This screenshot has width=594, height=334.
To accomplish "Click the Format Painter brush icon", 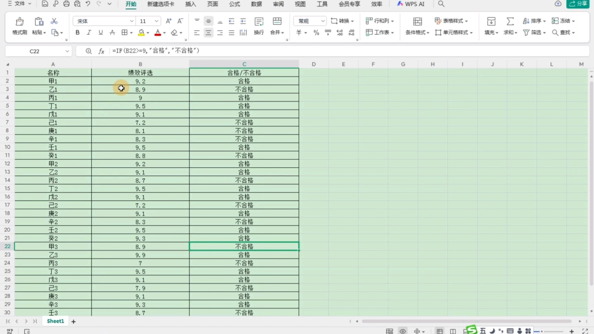I will tap(19, 22).
